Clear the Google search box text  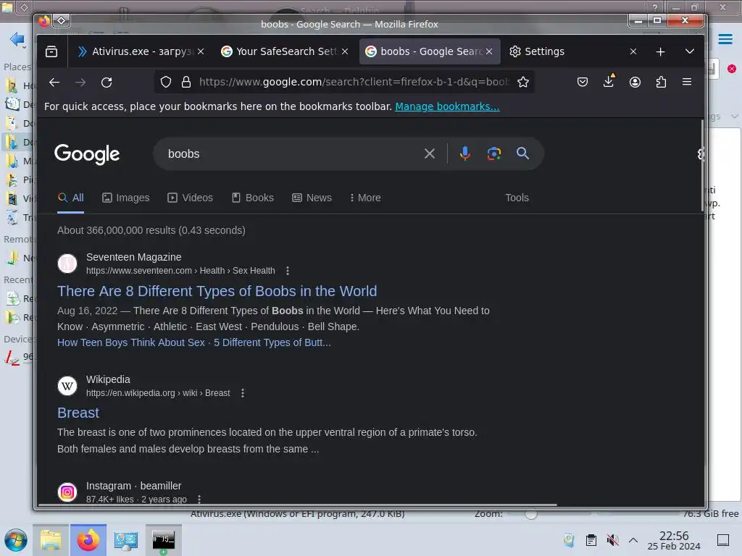tap(429, 153)
